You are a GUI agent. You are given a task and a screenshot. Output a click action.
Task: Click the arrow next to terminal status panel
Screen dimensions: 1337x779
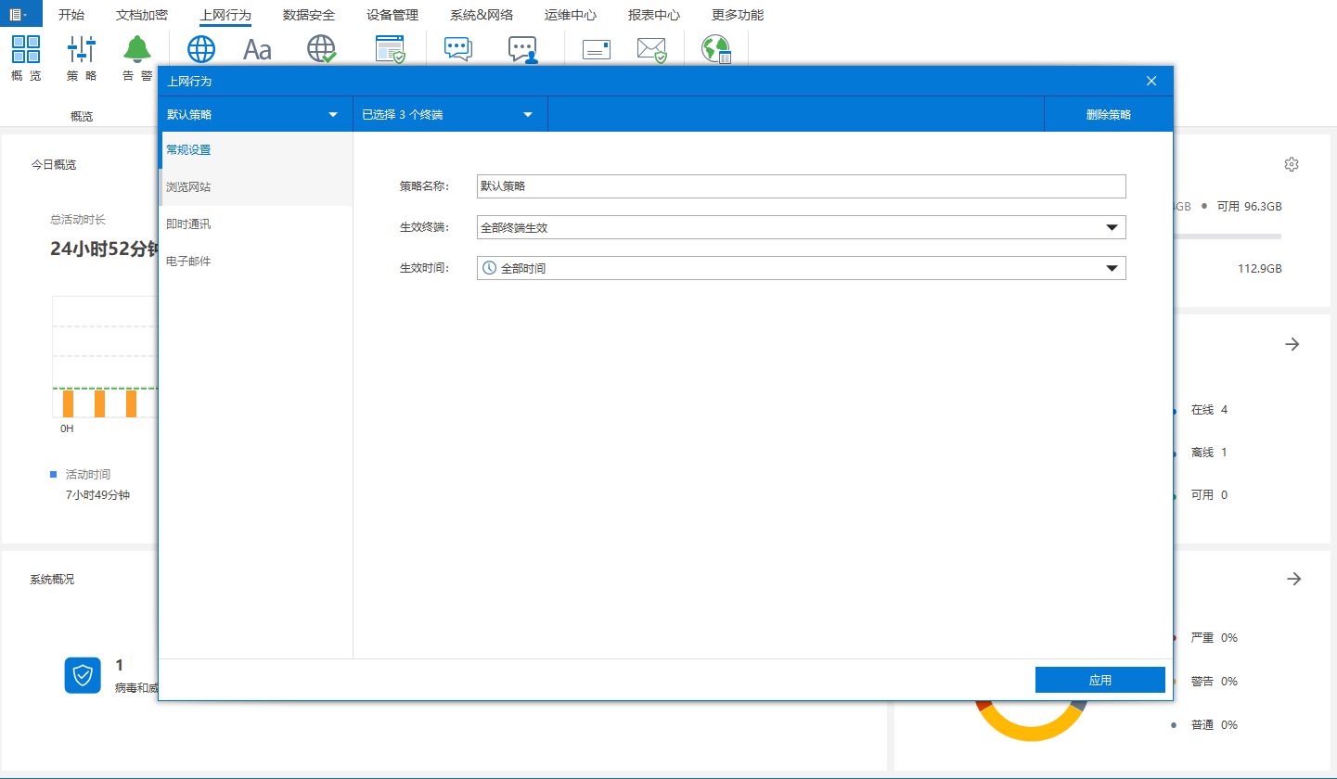pyautogui.click(x=1292, y=344)
